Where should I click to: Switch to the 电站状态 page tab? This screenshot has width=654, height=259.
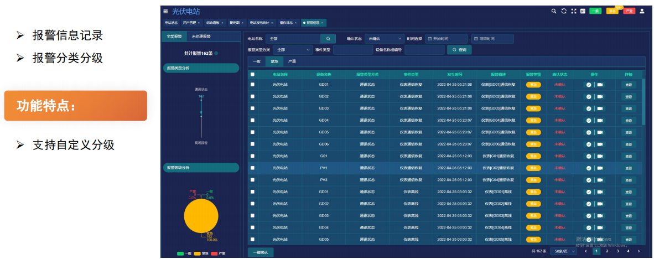click(171, 23)
